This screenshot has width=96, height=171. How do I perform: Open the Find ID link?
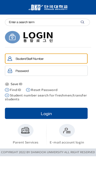click(x=15, y=90)
